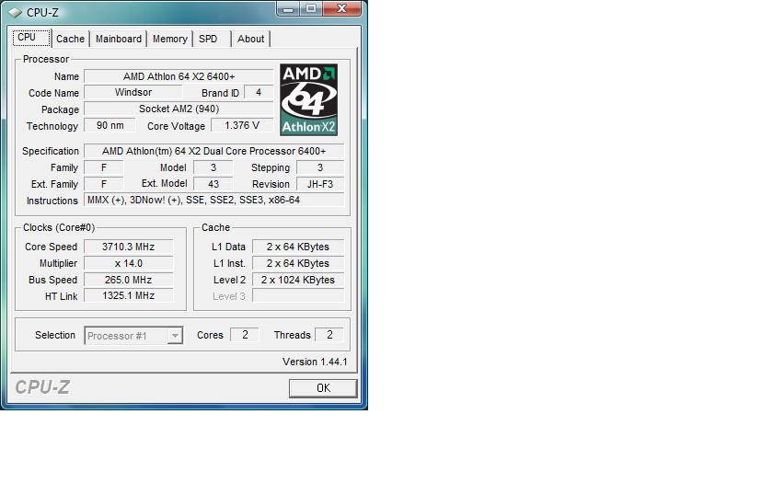Click the Model value 3
The height and width of the screenshot is (483, 773).
click(x=213, y=167)
